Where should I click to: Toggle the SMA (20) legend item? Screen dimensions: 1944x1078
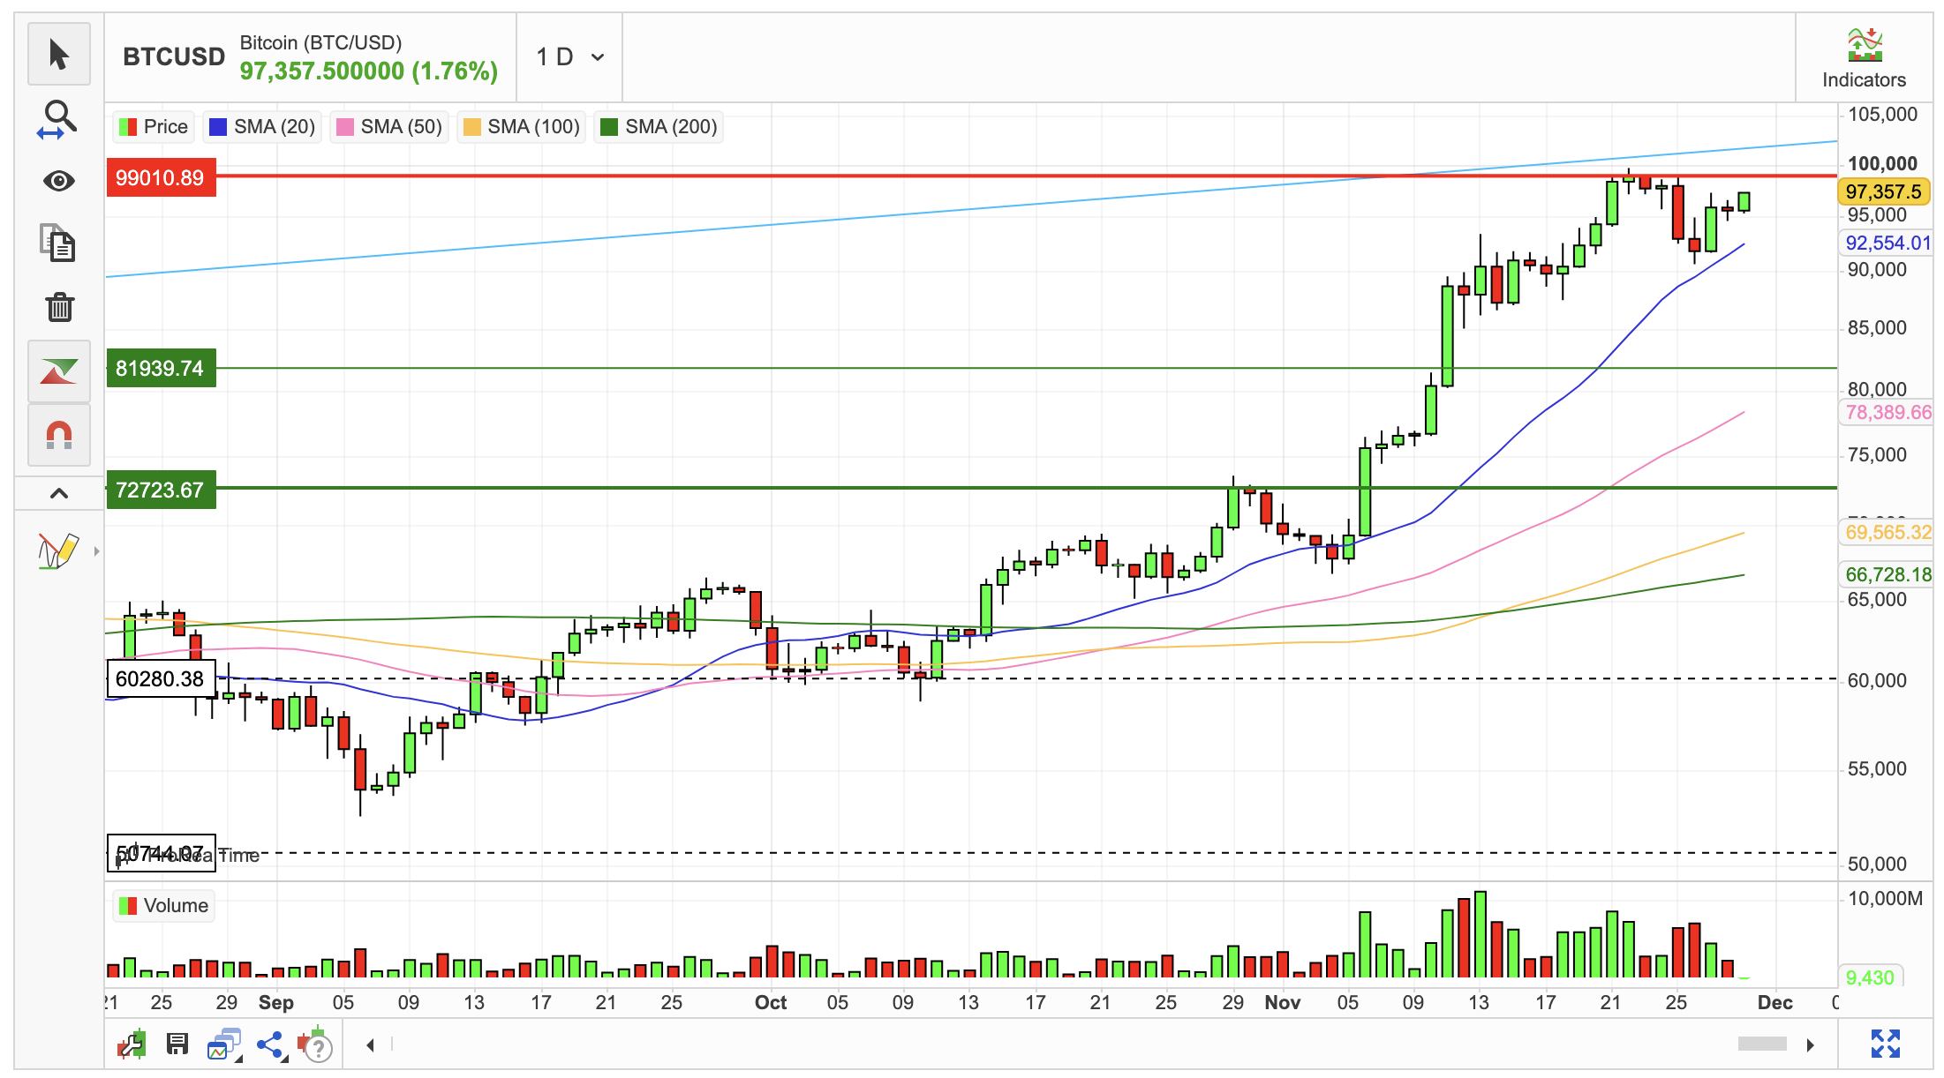tap(262, 127)
